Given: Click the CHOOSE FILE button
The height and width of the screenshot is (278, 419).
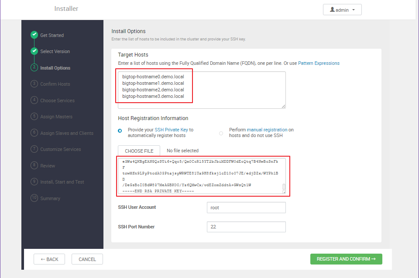Looking at the screenshot, I should click(x=139, y=151).
